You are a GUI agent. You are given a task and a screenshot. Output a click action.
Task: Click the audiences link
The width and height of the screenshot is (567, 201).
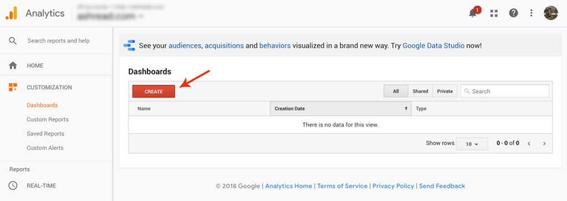pyautogui.click(x=185, y=46)
